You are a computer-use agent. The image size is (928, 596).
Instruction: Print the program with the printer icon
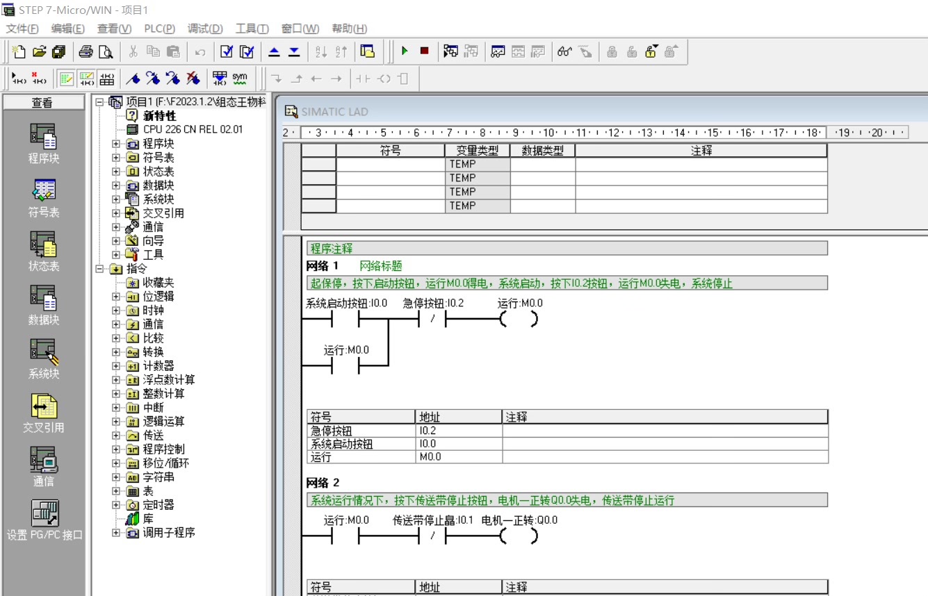(x=86, y=51)
